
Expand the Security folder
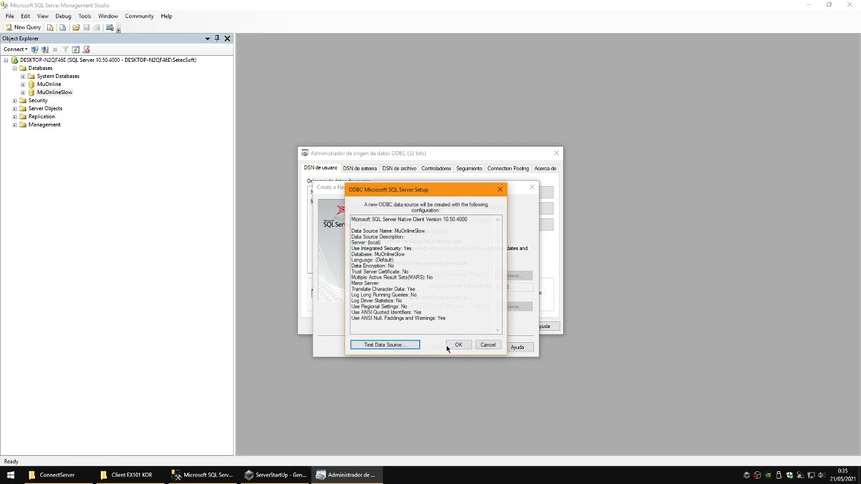tap(14, 100)
